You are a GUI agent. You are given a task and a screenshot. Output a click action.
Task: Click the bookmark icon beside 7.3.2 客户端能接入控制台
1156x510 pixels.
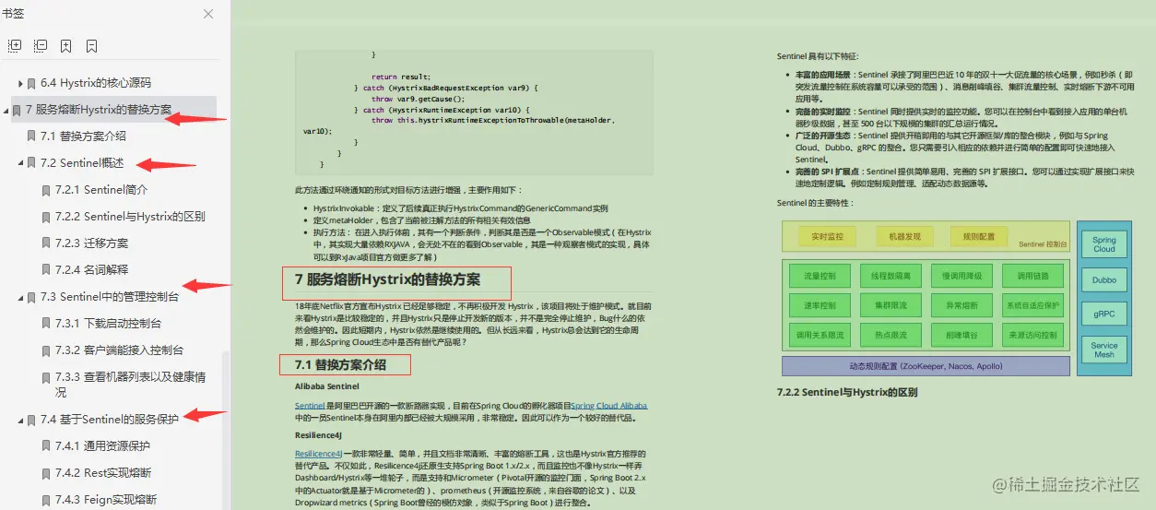pos(46,350)
